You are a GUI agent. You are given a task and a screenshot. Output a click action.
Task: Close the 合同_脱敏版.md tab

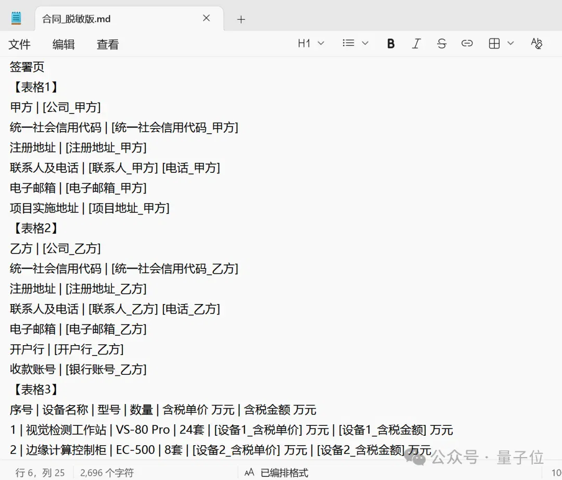click(207, 18)
